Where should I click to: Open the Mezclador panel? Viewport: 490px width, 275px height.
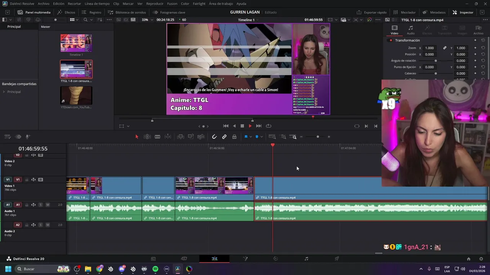[x=405, y=12]
